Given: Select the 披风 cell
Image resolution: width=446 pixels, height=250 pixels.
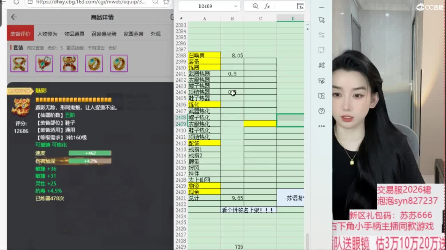Looking at the screenshot, I should [x=205, y=168].
